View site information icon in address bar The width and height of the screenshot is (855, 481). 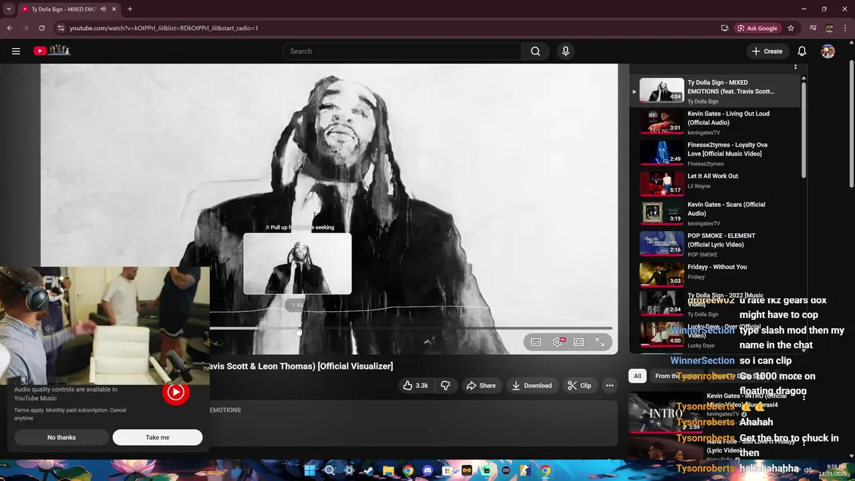[x=61, y=28]
